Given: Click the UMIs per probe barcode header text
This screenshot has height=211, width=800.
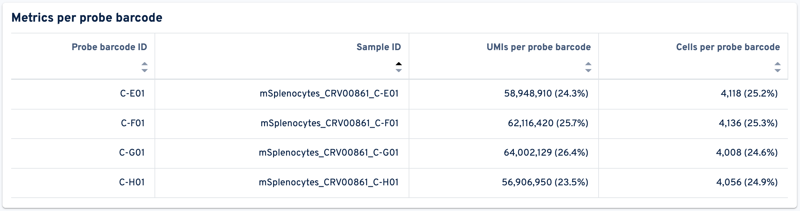Looking at the screenshot, I should (538, 47).
